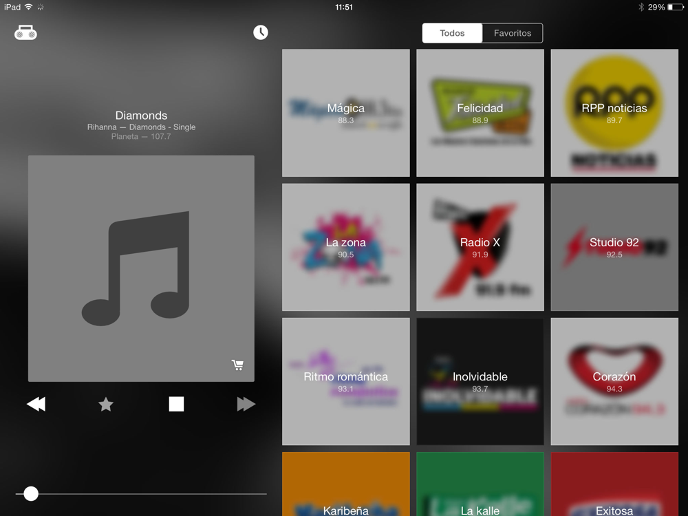Tap the Wi-Fi status icon
688x516 pixels.
[x=28, y=7]
